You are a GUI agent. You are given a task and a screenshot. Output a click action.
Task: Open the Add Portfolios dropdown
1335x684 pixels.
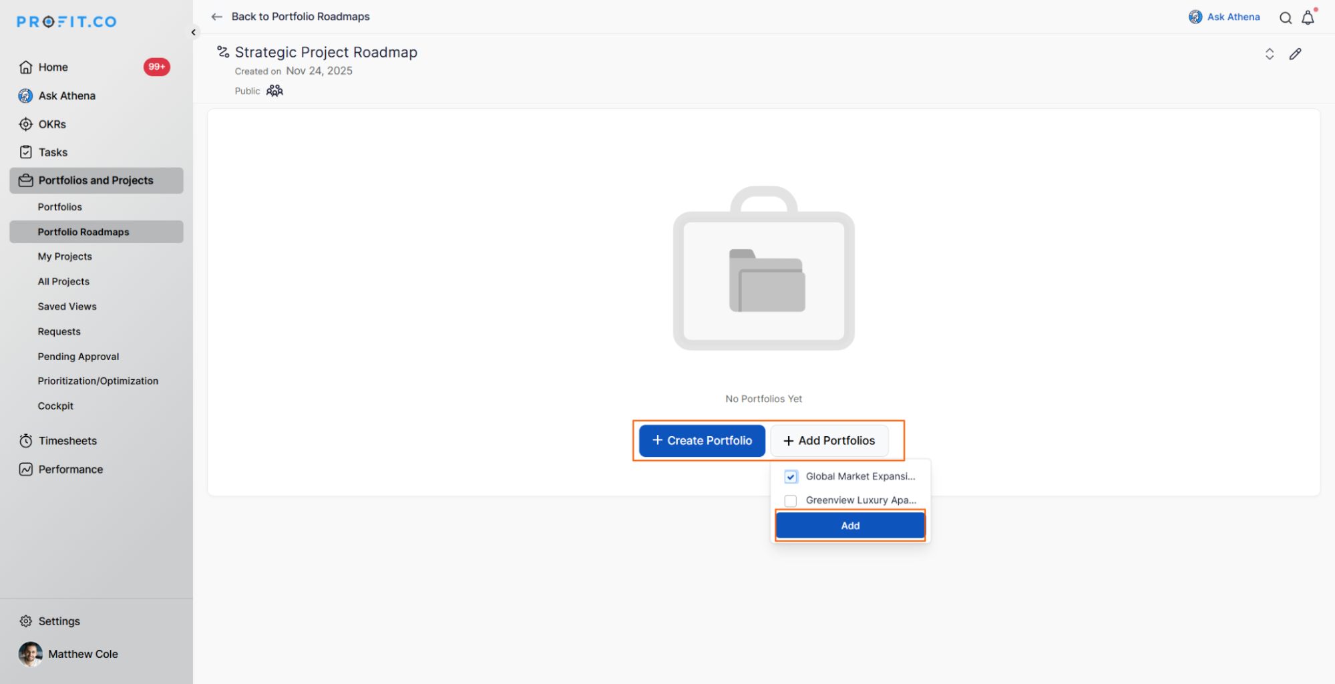829,440
